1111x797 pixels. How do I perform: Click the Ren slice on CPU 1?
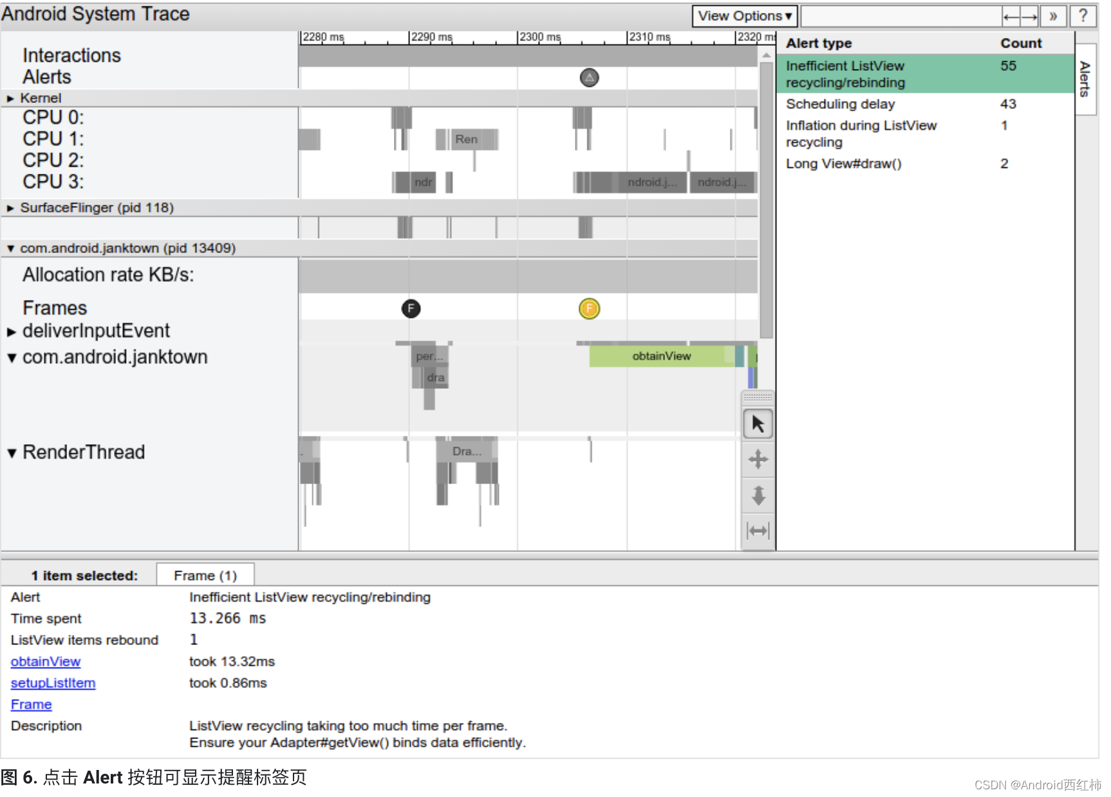click(x=467, y=139)
